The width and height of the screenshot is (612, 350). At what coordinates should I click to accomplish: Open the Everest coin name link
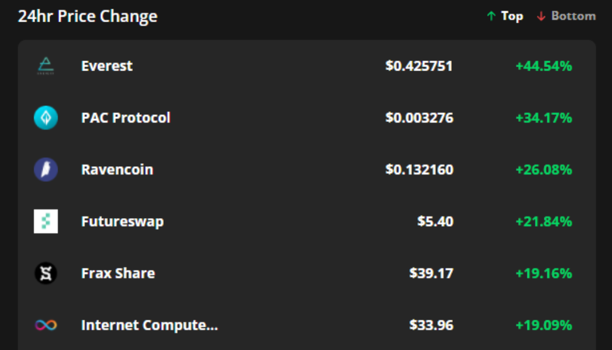coord(107,66)
